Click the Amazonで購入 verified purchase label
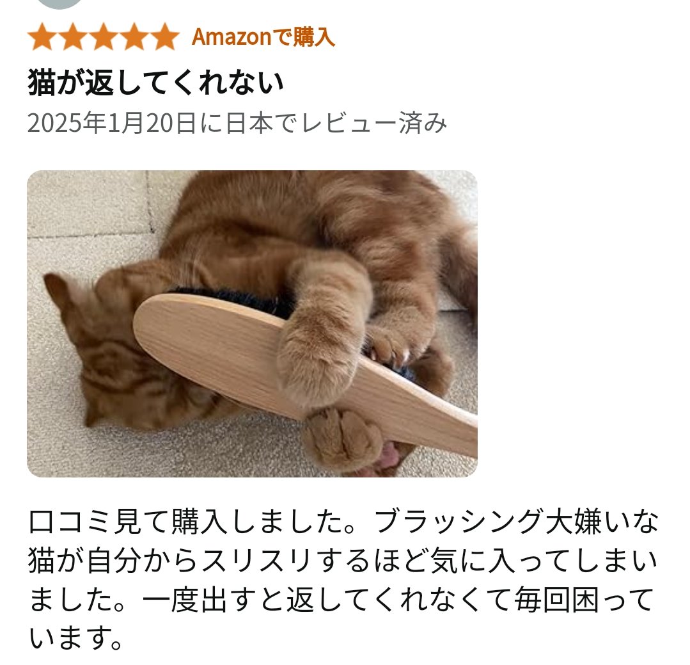 pyautogui.click(x=263, y=37)
